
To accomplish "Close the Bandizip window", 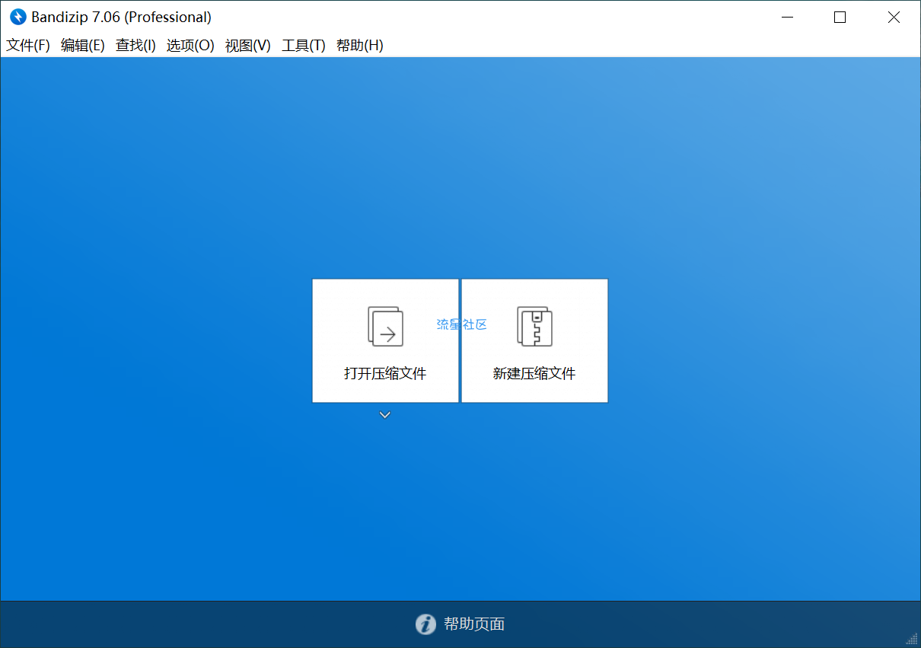I will pyautogui.click(x=894, y=17).
